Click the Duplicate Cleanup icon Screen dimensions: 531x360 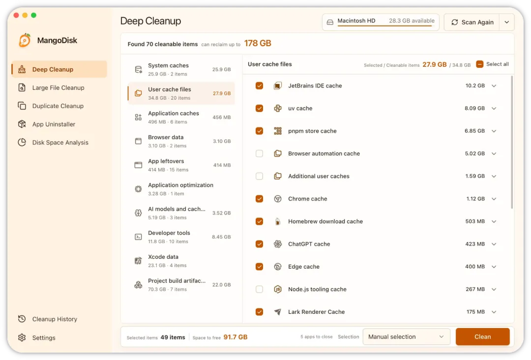click(22, 106)
